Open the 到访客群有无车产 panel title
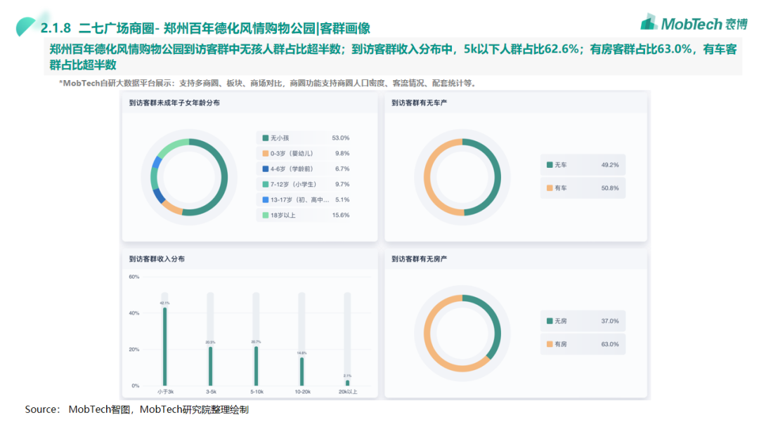This screenshot has height=427, width=759. (420, 103)
